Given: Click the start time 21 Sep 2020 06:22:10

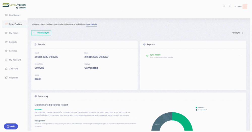Looking at the screenshot, I should pyautogui.click(x=46, y=57).
